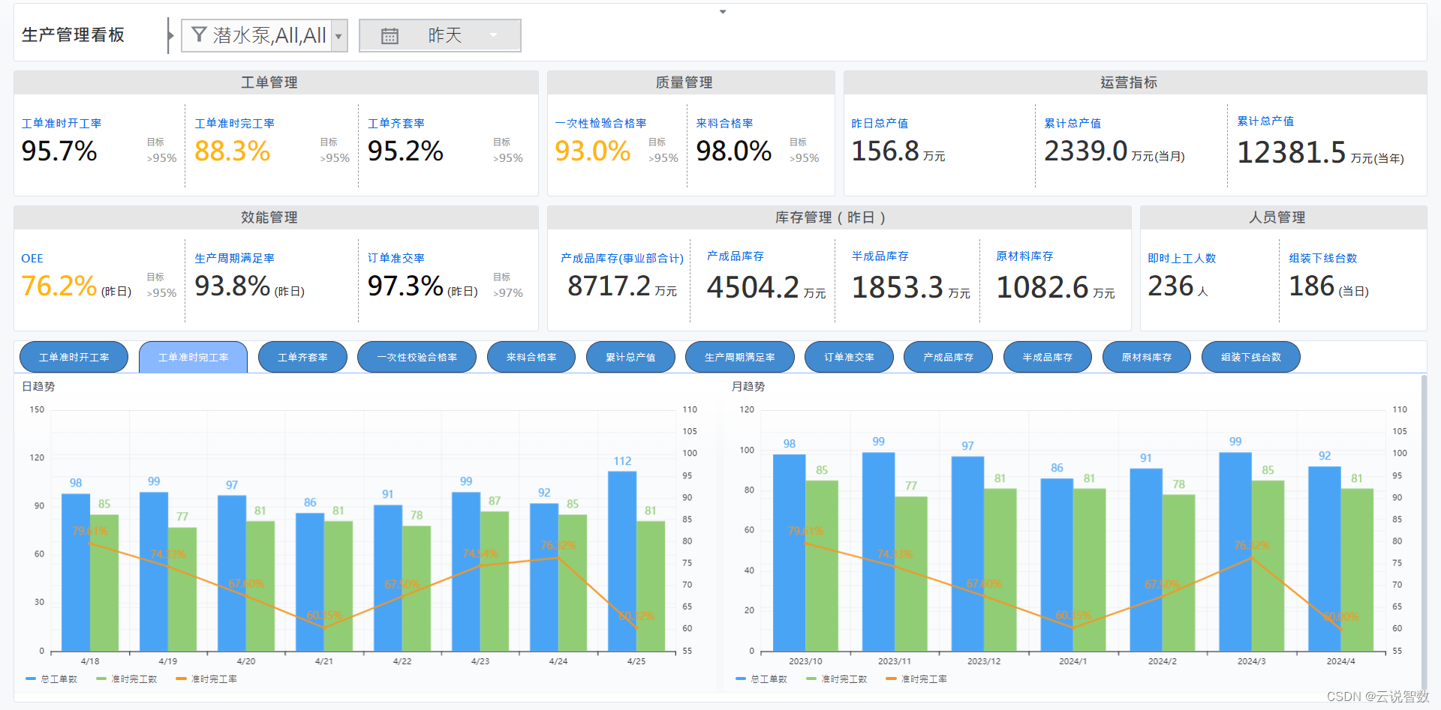Viewport: 1441px width, 710px height.
Task: Click the 1082.6 raw material inventory value
Action: (x=1042, y=288)
